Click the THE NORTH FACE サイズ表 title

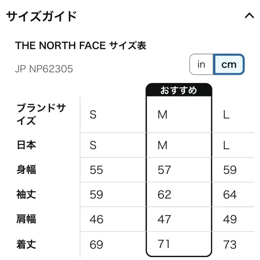point(81,45)
